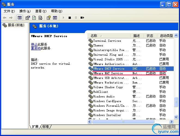Select the Uninterruptible Pow... service row
This screenshot has height=136, width=180.
(x=131, y=50)
